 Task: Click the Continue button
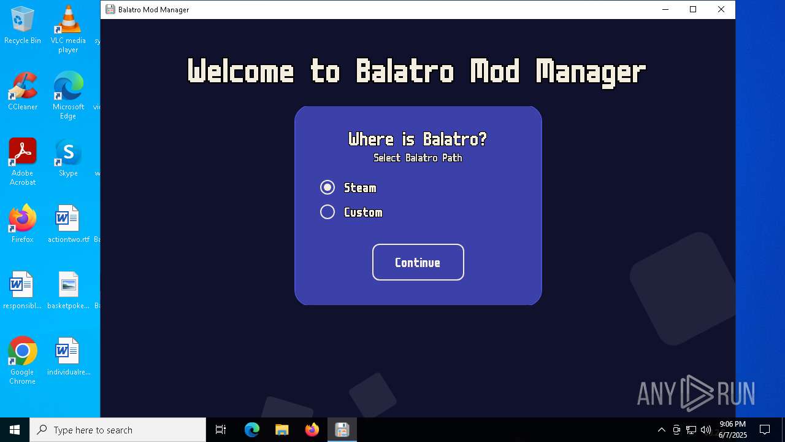(418, 262)
